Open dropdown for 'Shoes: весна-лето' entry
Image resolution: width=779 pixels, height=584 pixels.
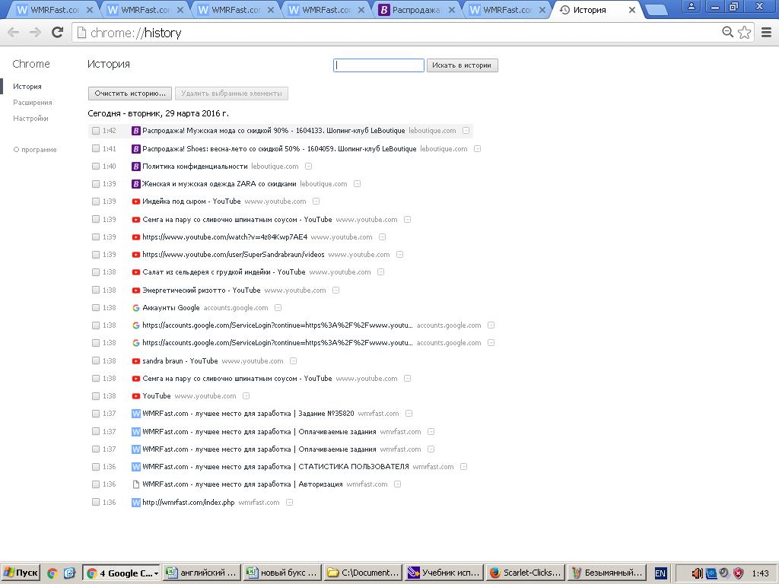pos(478,148)
